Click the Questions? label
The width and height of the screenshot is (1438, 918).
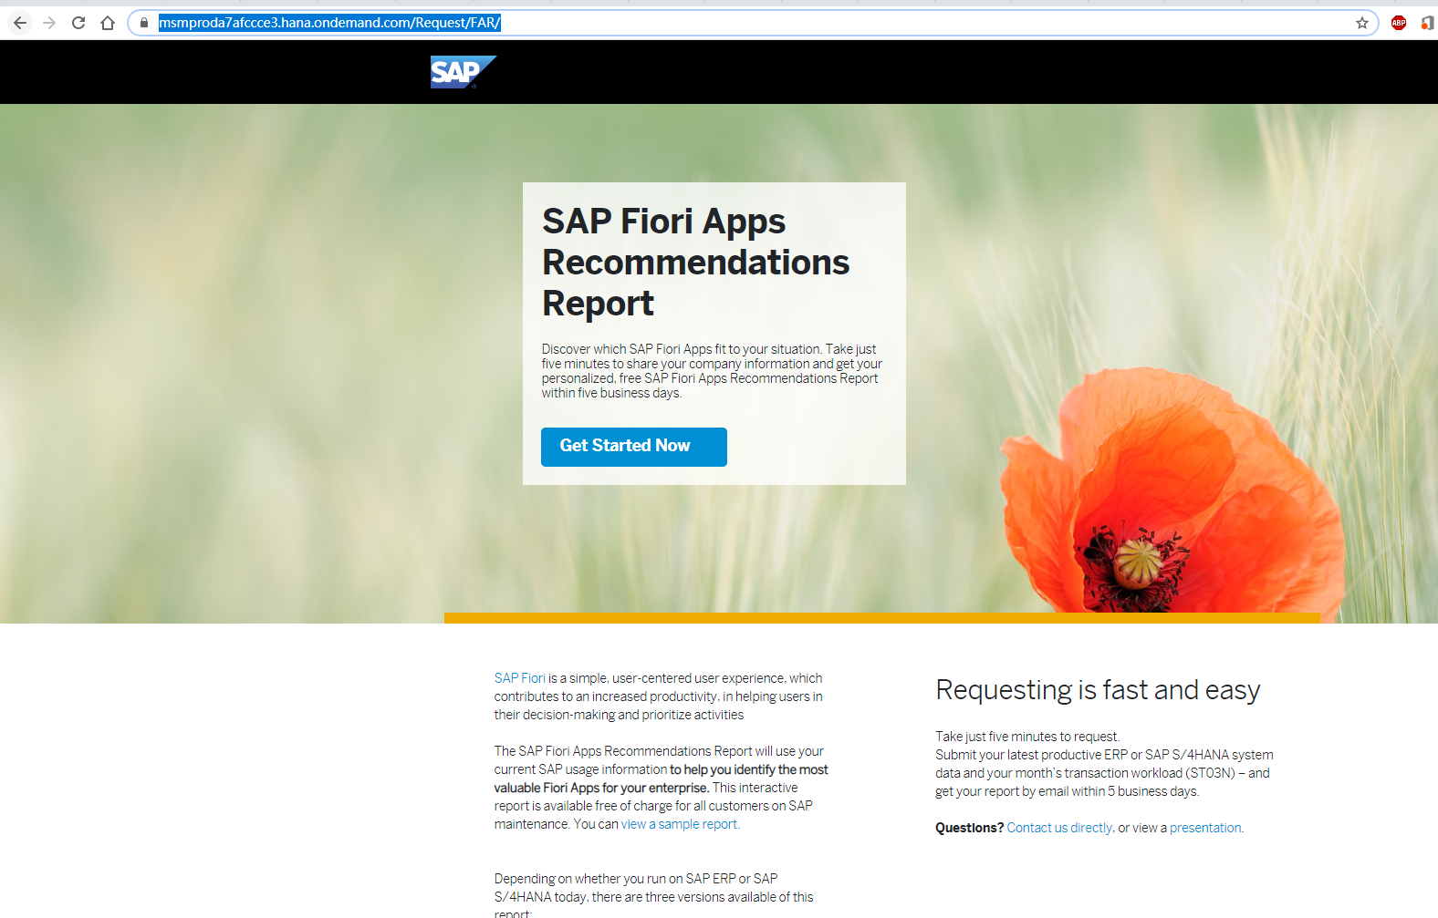(x=969, y=828)
